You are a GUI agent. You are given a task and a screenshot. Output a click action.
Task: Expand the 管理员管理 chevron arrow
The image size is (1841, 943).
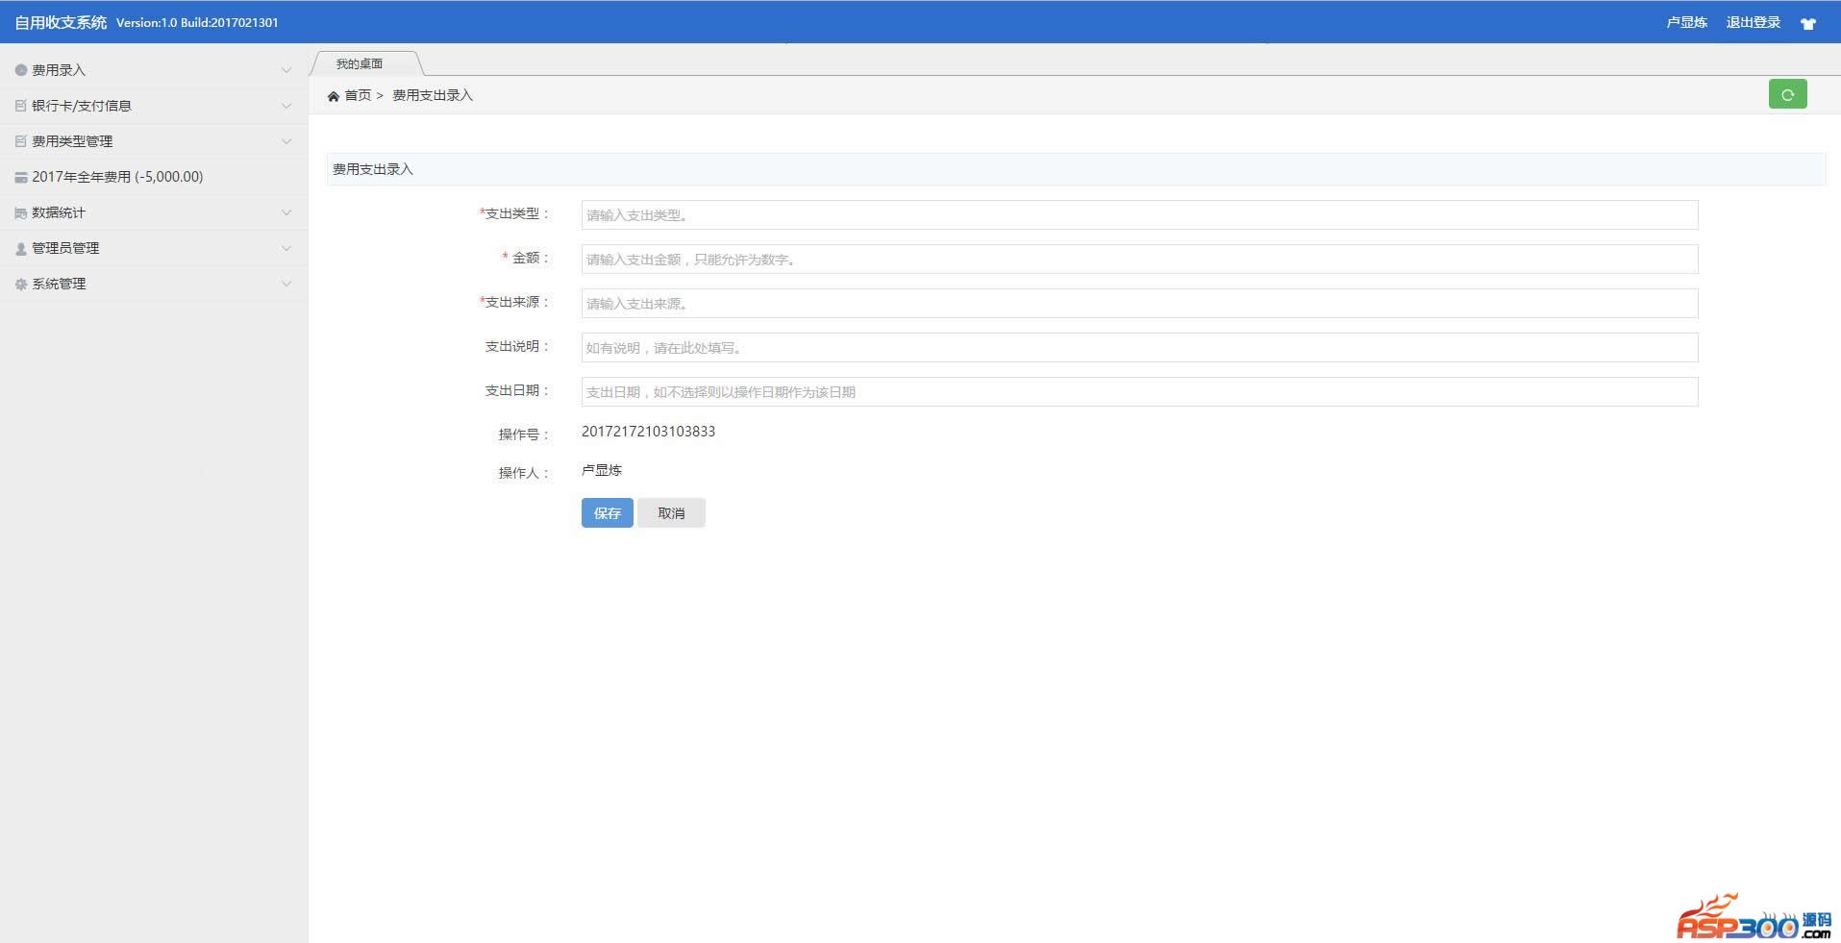point(286,248)
